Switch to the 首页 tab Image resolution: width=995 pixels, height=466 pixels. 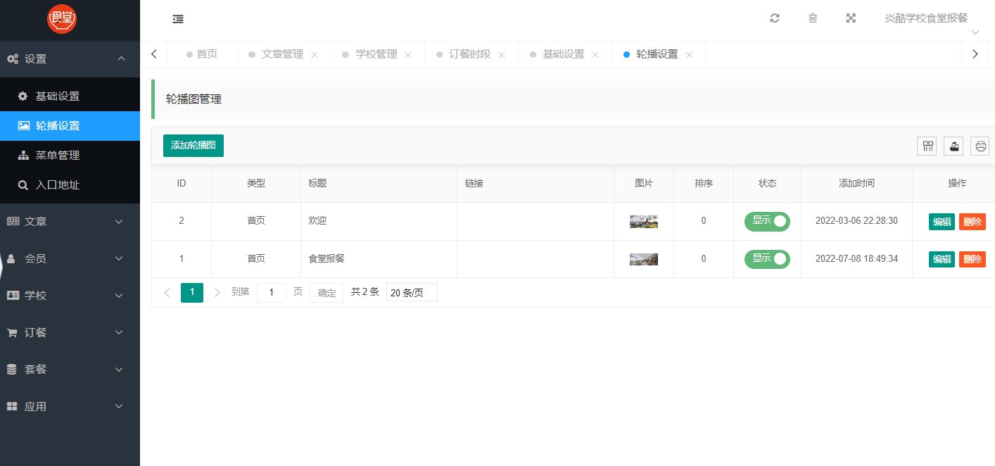202,54
